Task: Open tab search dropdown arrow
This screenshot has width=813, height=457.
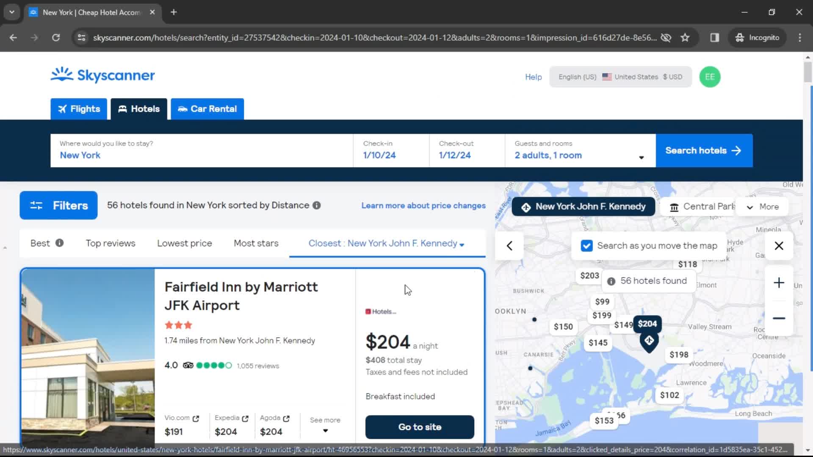Action: point(12,12)
